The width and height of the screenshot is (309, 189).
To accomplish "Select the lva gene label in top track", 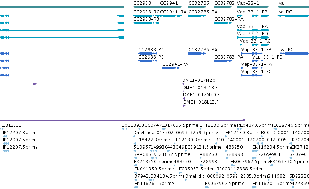I will [x=281, y=3].
